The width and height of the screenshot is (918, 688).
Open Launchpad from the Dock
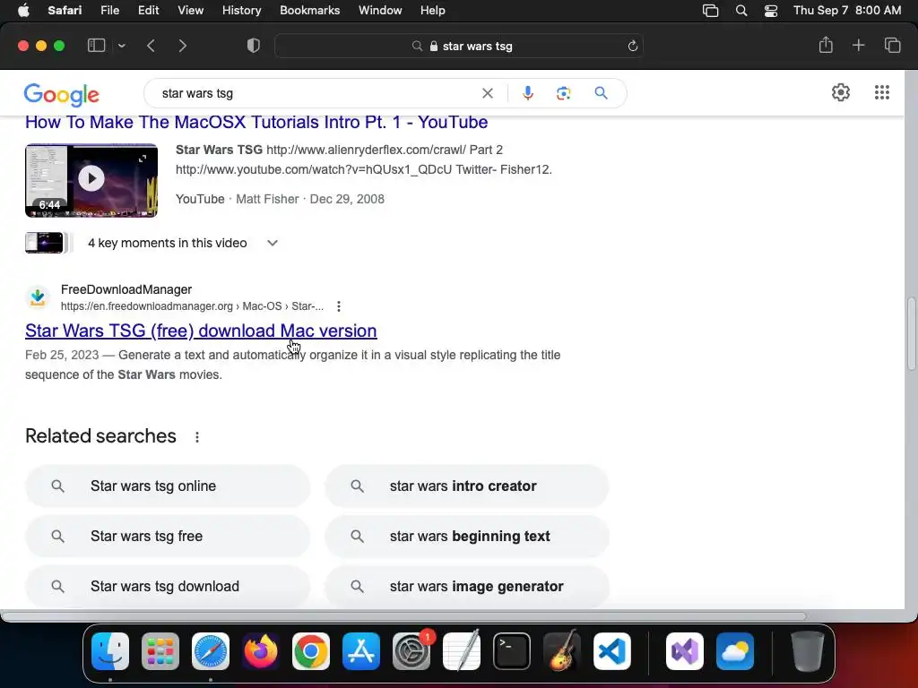coord(160,651)
